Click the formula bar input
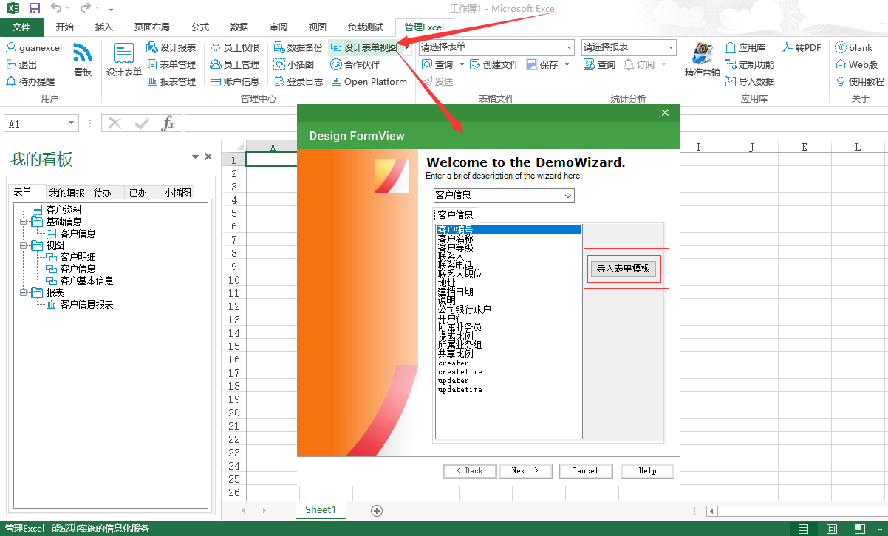Viewport: 888px width, 536px height. (536, 123)
